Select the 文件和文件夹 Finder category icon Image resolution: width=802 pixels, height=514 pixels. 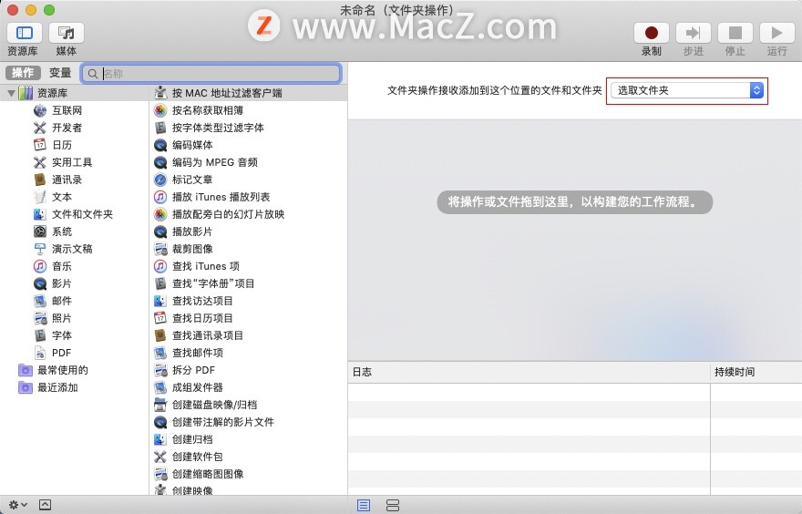[x=40, y=214]
